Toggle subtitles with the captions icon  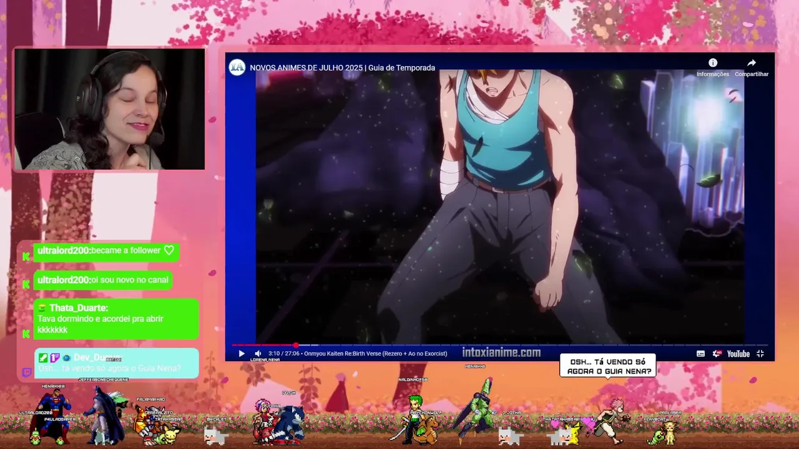[x=701, y=354]
